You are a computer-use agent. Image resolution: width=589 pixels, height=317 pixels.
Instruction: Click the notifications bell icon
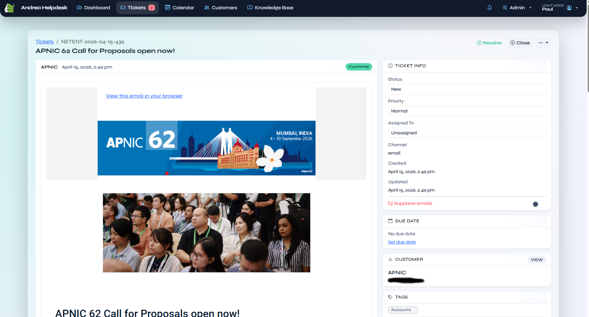(x=489, y=8)
